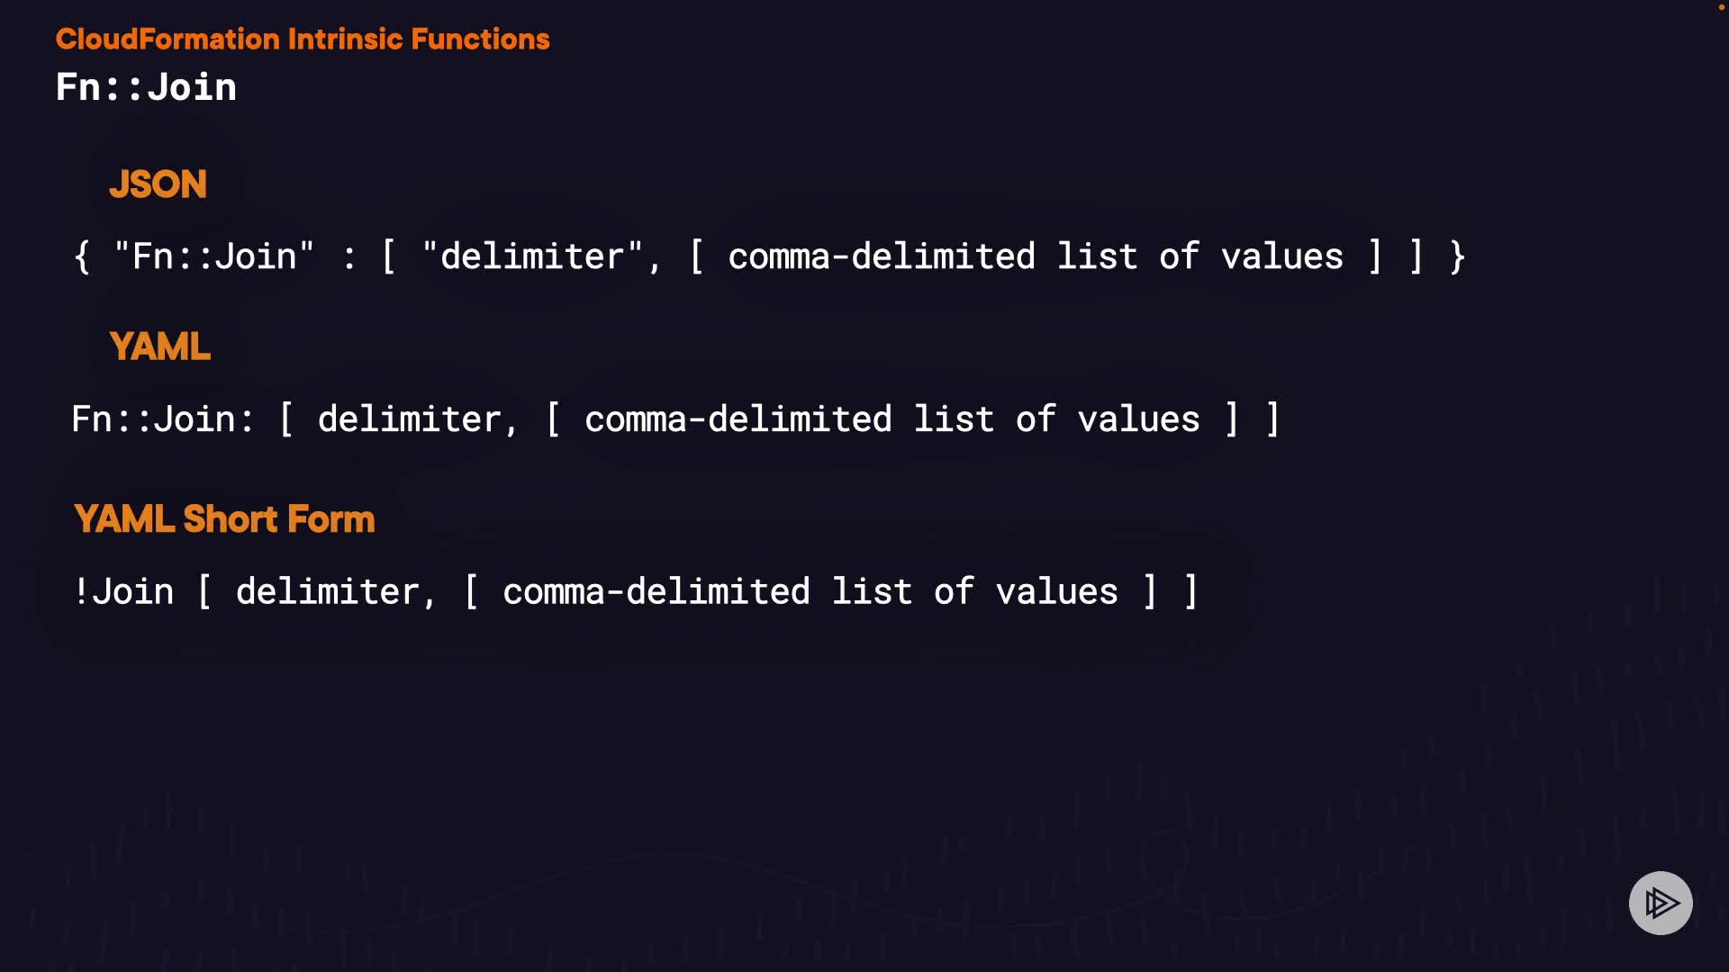Click the unquoted Fn::Join: key in YAML syntax

tap(163, 419)
